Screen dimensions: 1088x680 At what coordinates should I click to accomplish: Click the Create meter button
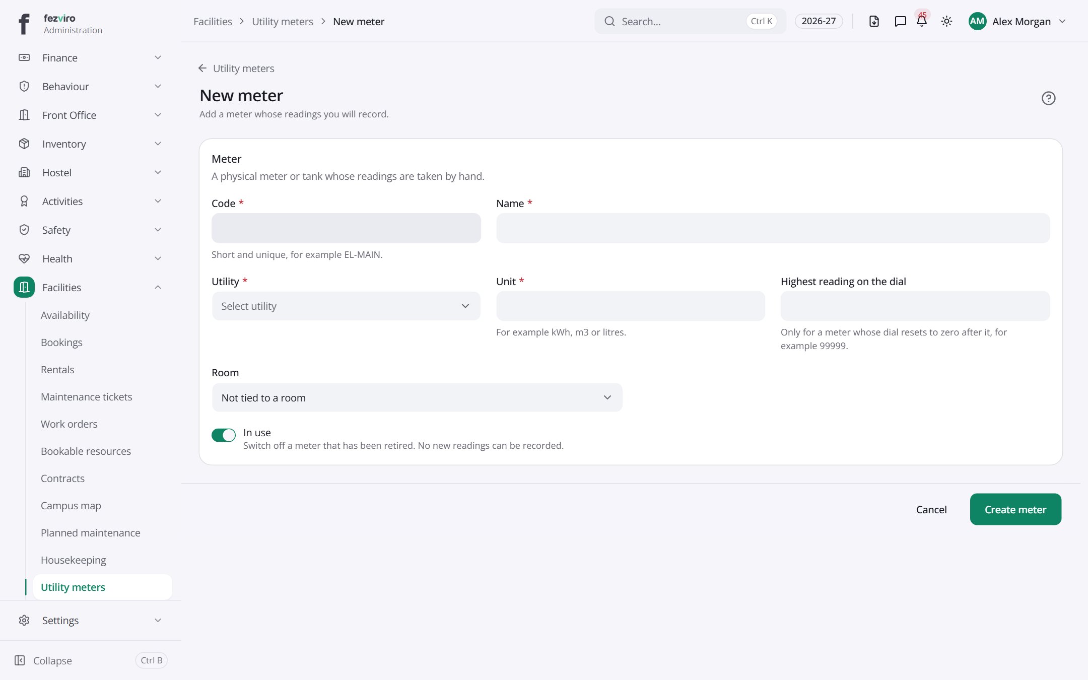tap(1015, 509)
